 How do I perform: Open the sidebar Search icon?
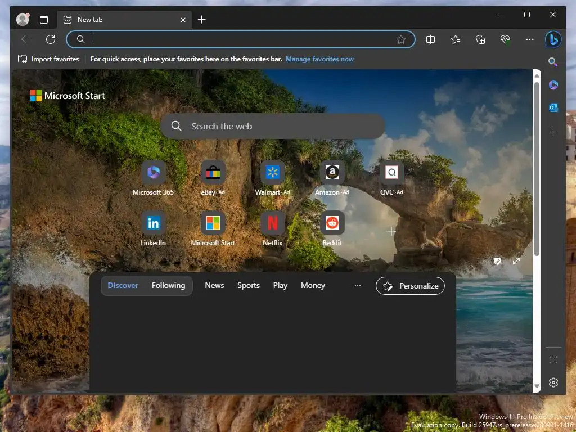click(553, 62)
